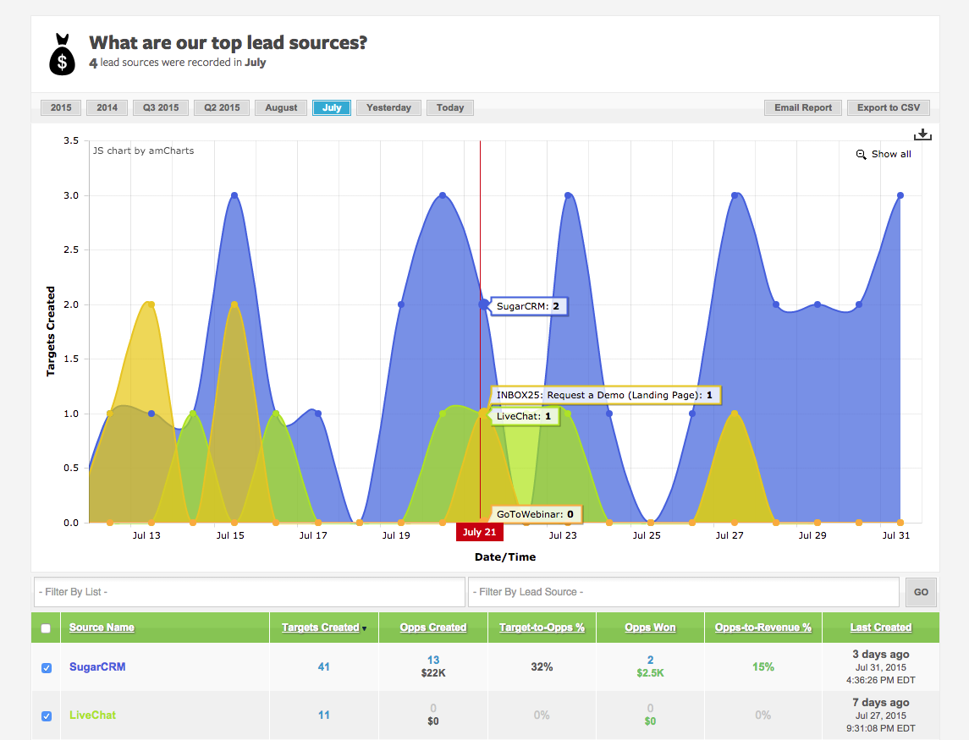Click SugarCRM opps created value 13

pyautogui.click(x=433, y=661)
